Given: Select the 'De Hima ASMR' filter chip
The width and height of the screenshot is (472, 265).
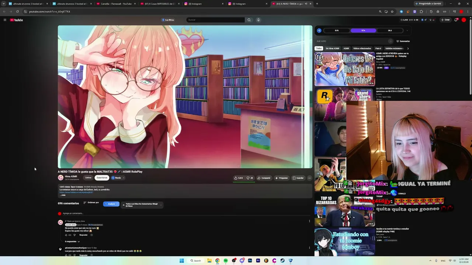Looking at the screenshot, I should (333, 49).
